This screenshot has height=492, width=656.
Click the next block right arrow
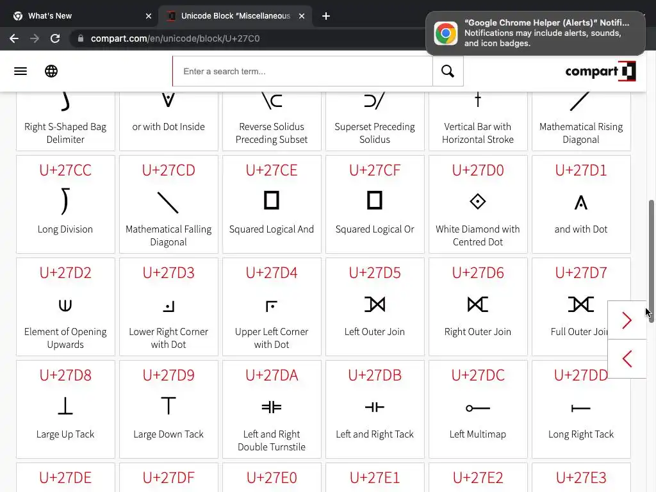(627, 320)
